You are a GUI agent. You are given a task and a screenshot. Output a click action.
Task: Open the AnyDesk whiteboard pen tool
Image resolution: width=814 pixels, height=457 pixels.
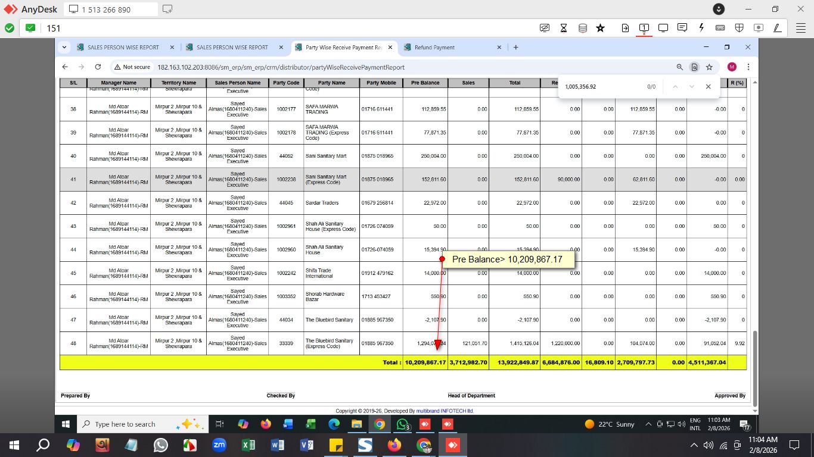pyautogui.click(x=777, y=28)
